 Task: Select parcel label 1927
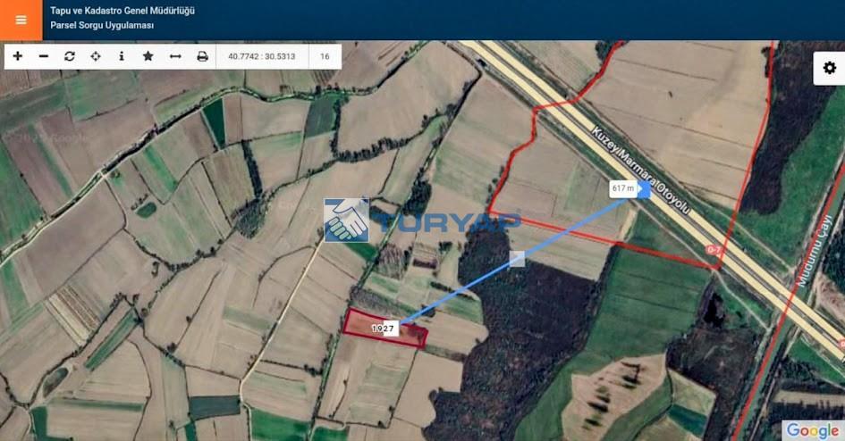pos(384,328)
